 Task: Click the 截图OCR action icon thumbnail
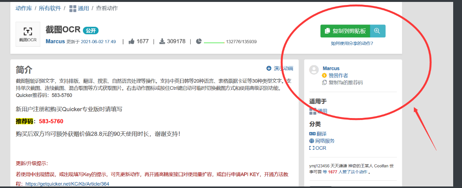click(28, 34)
